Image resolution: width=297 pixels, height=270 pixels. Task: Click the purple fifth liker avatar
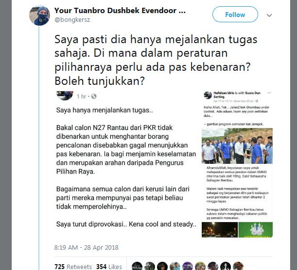tap(188, 266)
